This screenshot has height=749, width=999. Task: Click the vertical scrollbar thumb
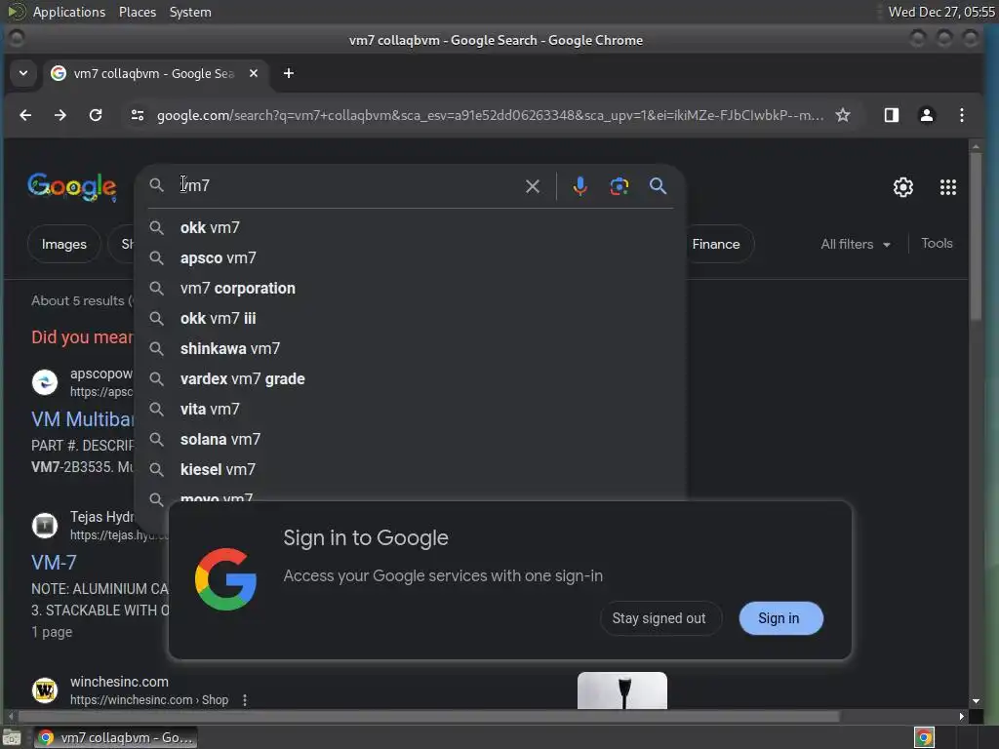click(x=976, y=236)
